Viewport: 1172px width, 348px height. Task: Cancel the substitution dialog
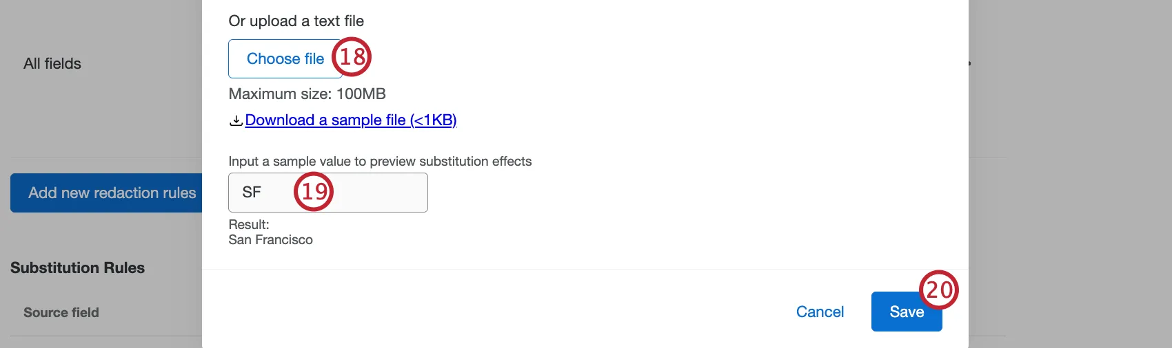pos(820,312)
